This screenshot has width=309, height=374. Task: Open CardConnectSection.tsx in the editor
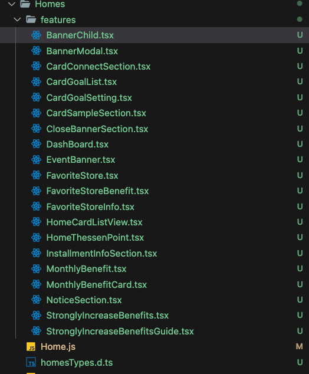click(98, 67)
